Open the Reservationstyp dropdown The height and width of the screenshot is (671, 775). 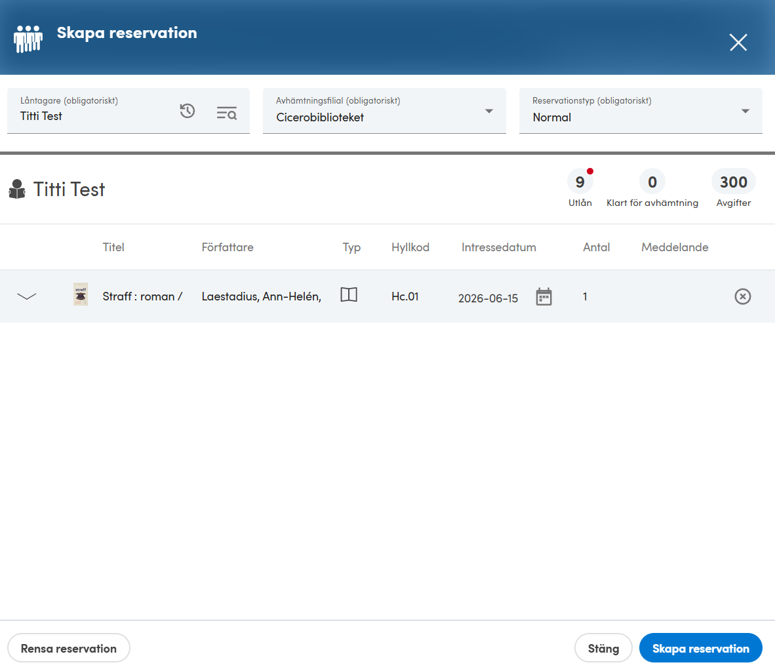pos(641,111)
